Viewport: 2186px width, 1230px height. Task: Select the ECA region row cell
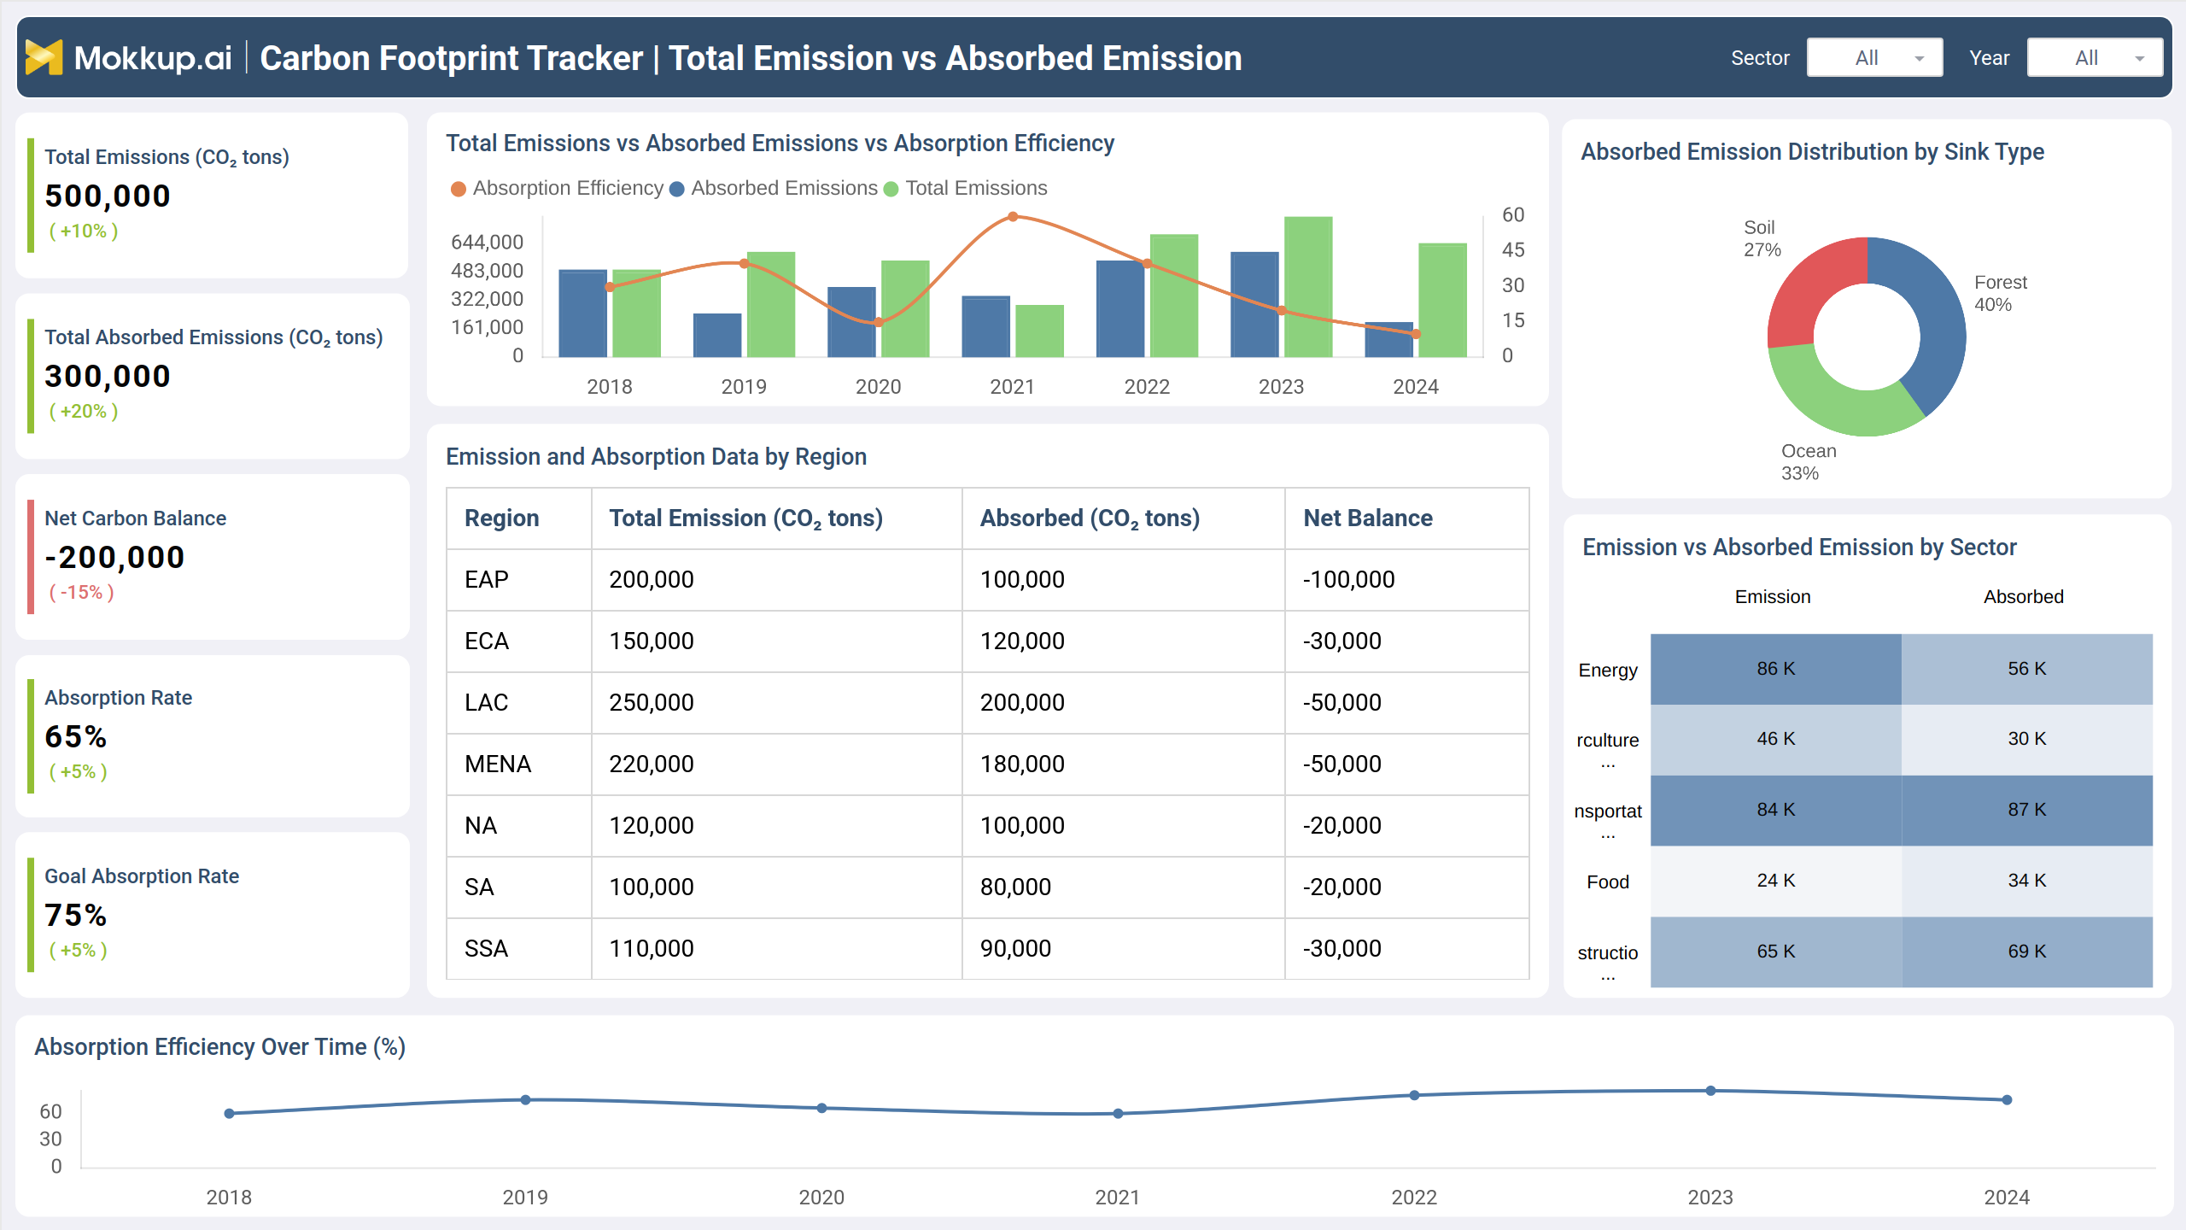tap(519, 641)
